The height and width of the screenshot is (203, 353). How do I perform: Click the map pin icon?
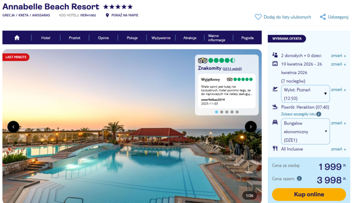[107, 15]
